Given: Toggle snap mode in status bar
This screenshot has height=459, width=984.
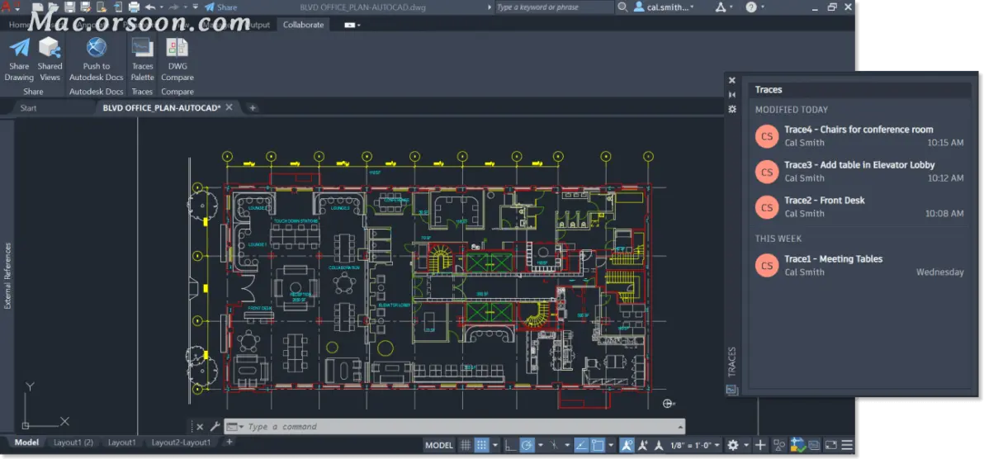Looking at the screenshot, I should click(481, 445).
